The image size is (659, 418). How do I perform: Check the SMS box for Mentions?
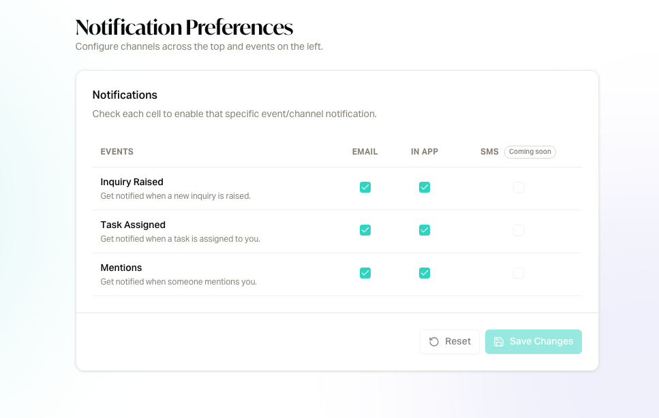[x=519, y=273]
